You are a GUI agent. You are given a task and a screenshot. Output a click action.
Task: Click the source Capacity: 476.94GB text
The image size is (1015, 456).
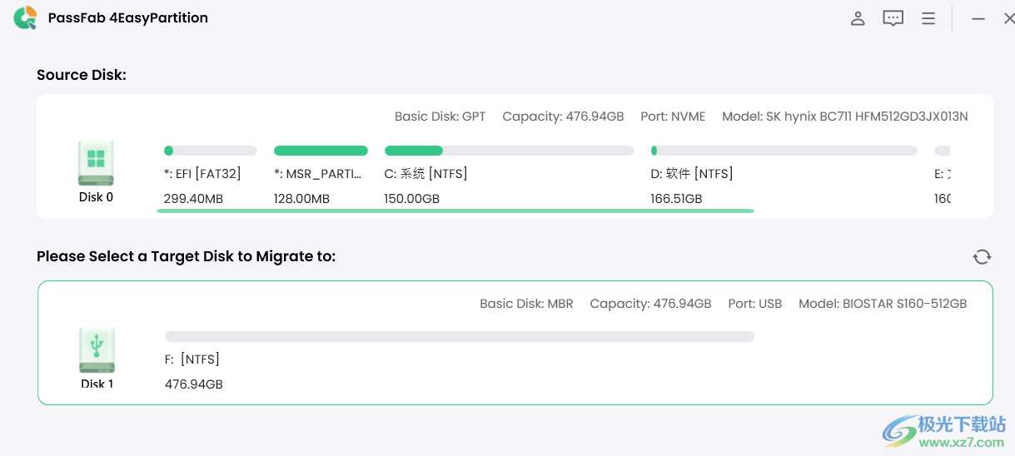tap(563, 116)
